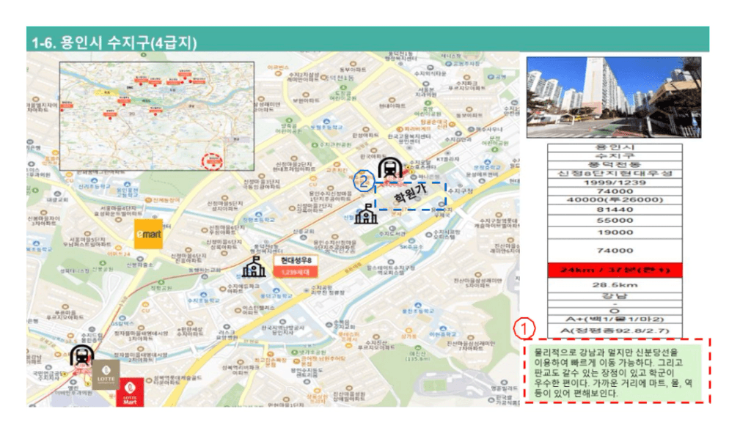The image size is (729, 428).
Task: Select the 현대성우8 apartment label on map
Action: [x=296, y=261]
